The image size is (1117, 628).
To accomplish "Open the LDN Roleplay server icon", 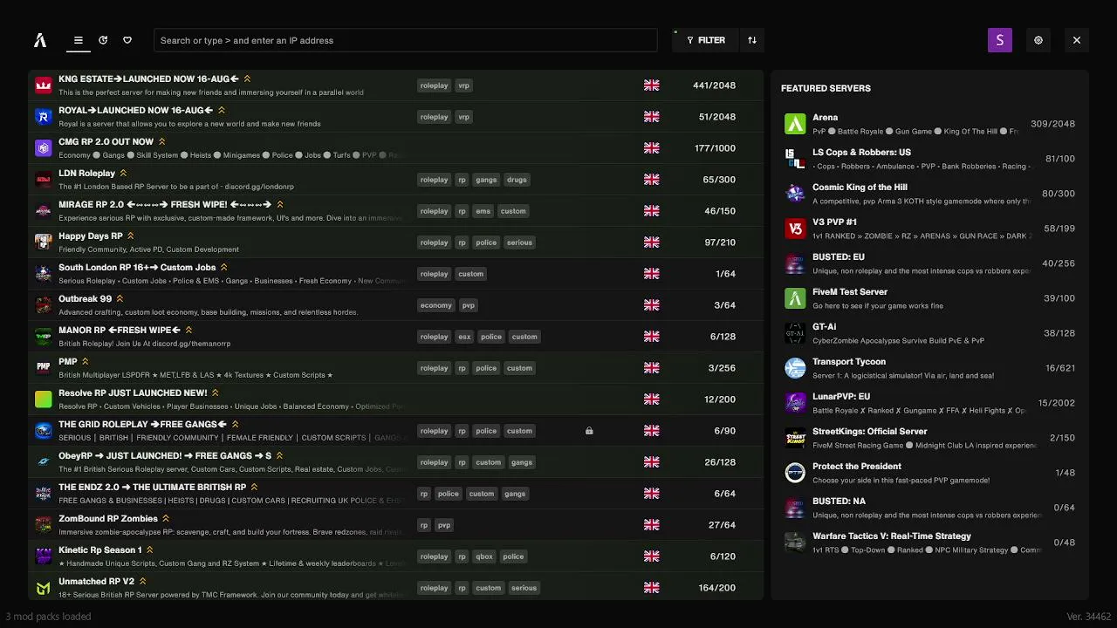I will click(x=44, y=180).
